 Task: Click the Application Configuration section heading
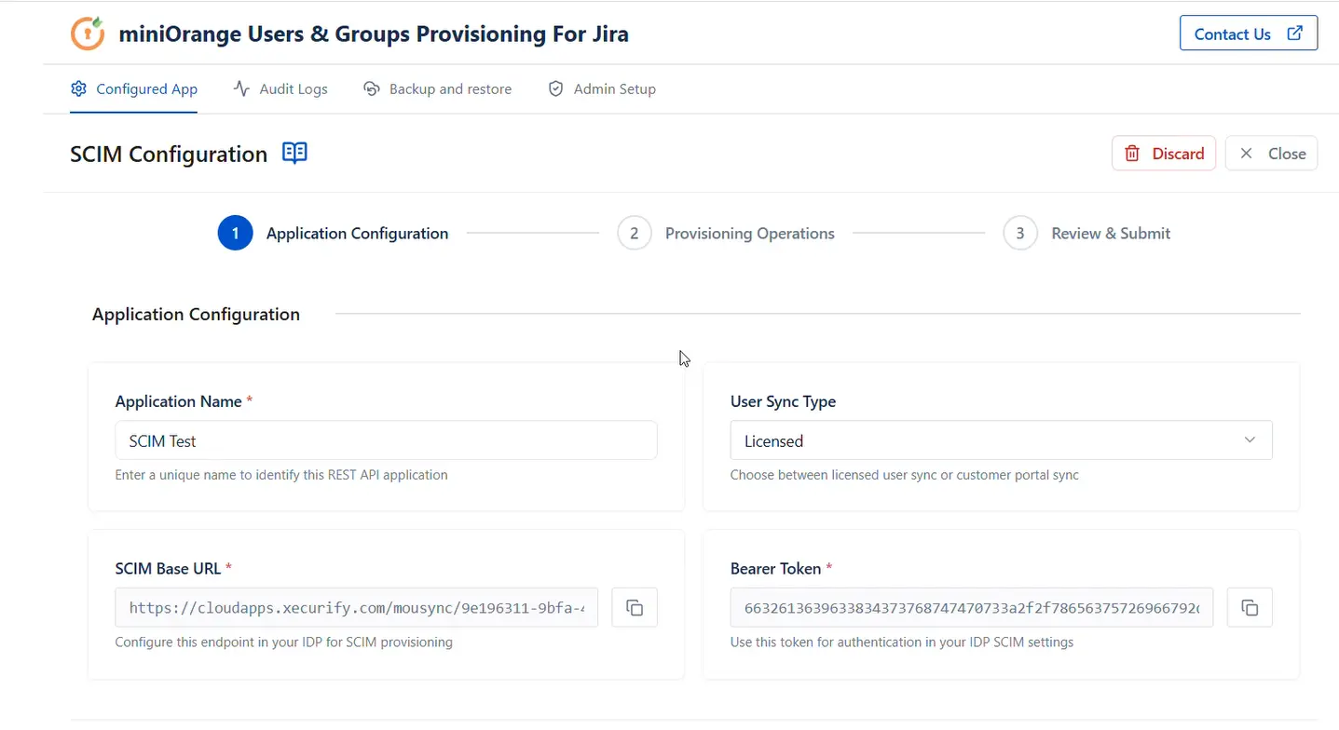click(196, 314)
